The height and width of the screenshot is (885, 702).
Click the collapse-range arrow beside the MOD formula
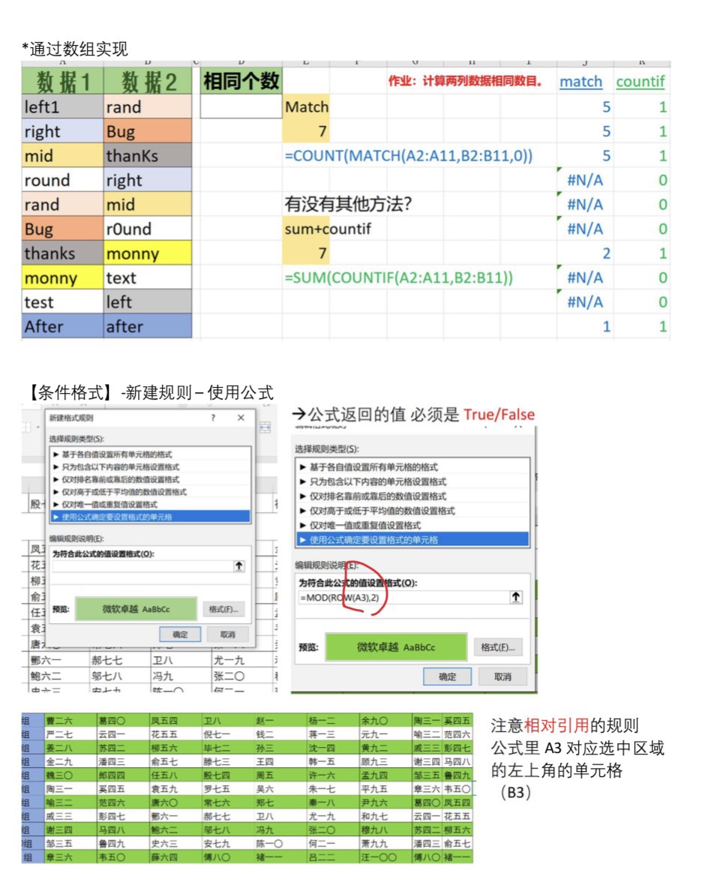click(x=516, y=597)
